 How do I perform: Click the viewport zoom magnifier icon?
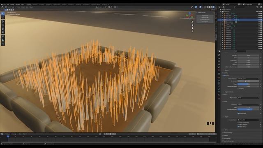tap(192, 22)
